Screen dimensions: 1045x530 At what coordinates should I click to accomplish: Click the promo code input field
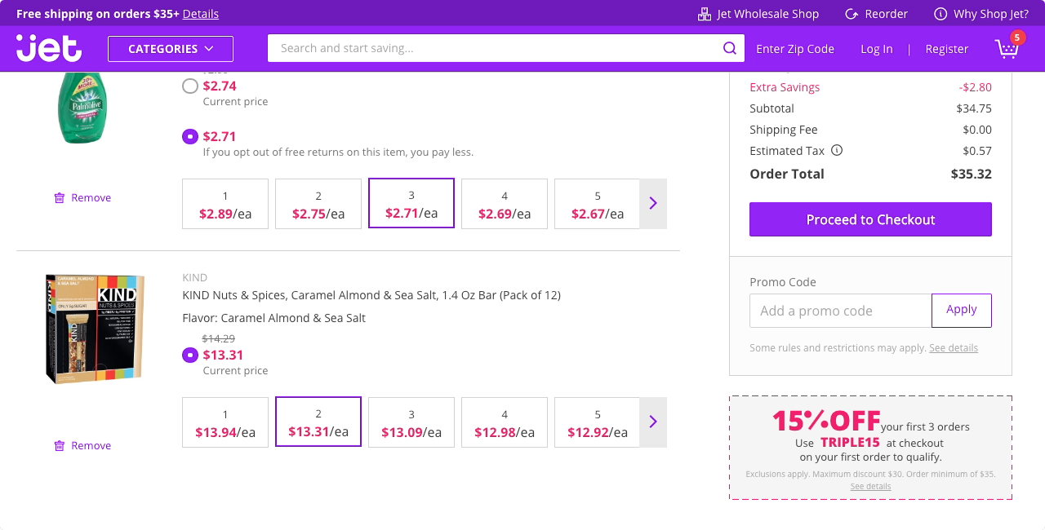[840, 311]
